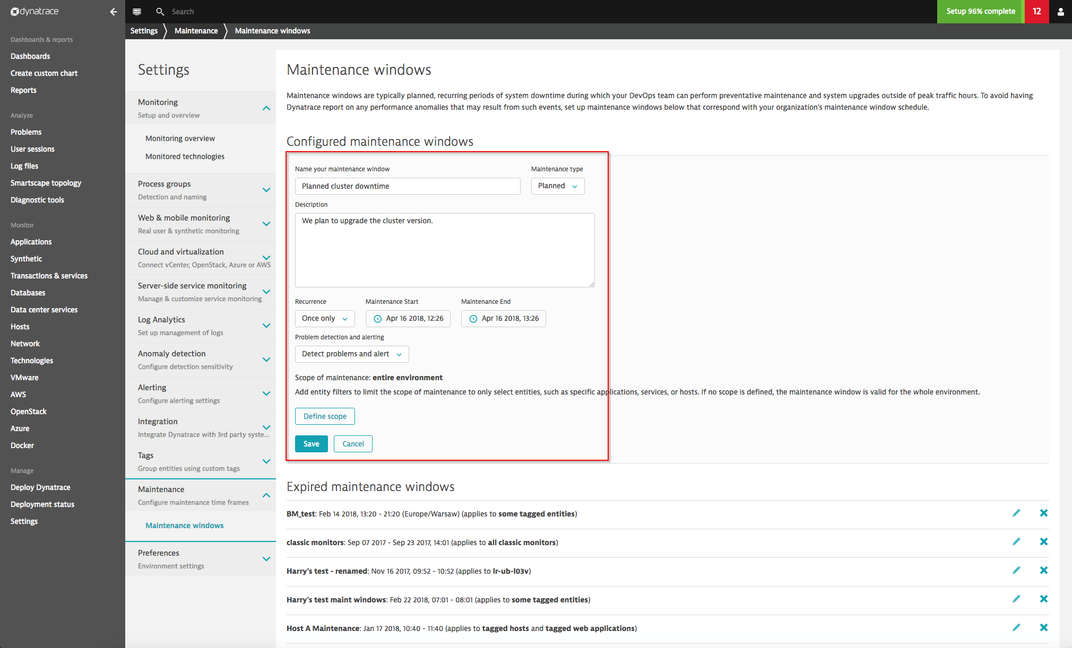Click the Maintenance Start date field
The height and width of the screenshot is (648, 1072).
coord(408,319)
